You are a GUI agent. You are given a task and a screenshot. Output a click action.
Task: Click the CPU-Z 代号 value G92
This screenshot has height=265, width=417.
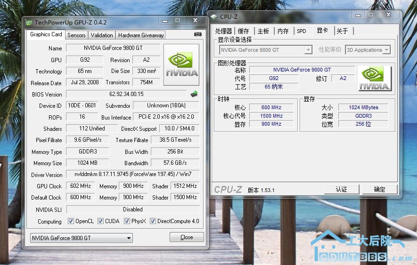[274, 78]
